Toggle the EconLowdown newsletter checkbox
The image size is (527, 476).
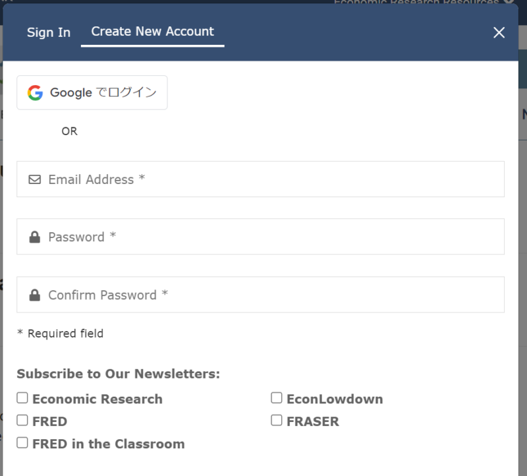click(x=277, y=398)
